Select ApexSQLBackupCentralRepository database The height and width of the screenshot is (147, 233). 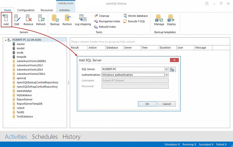click(x=37, y=82)
